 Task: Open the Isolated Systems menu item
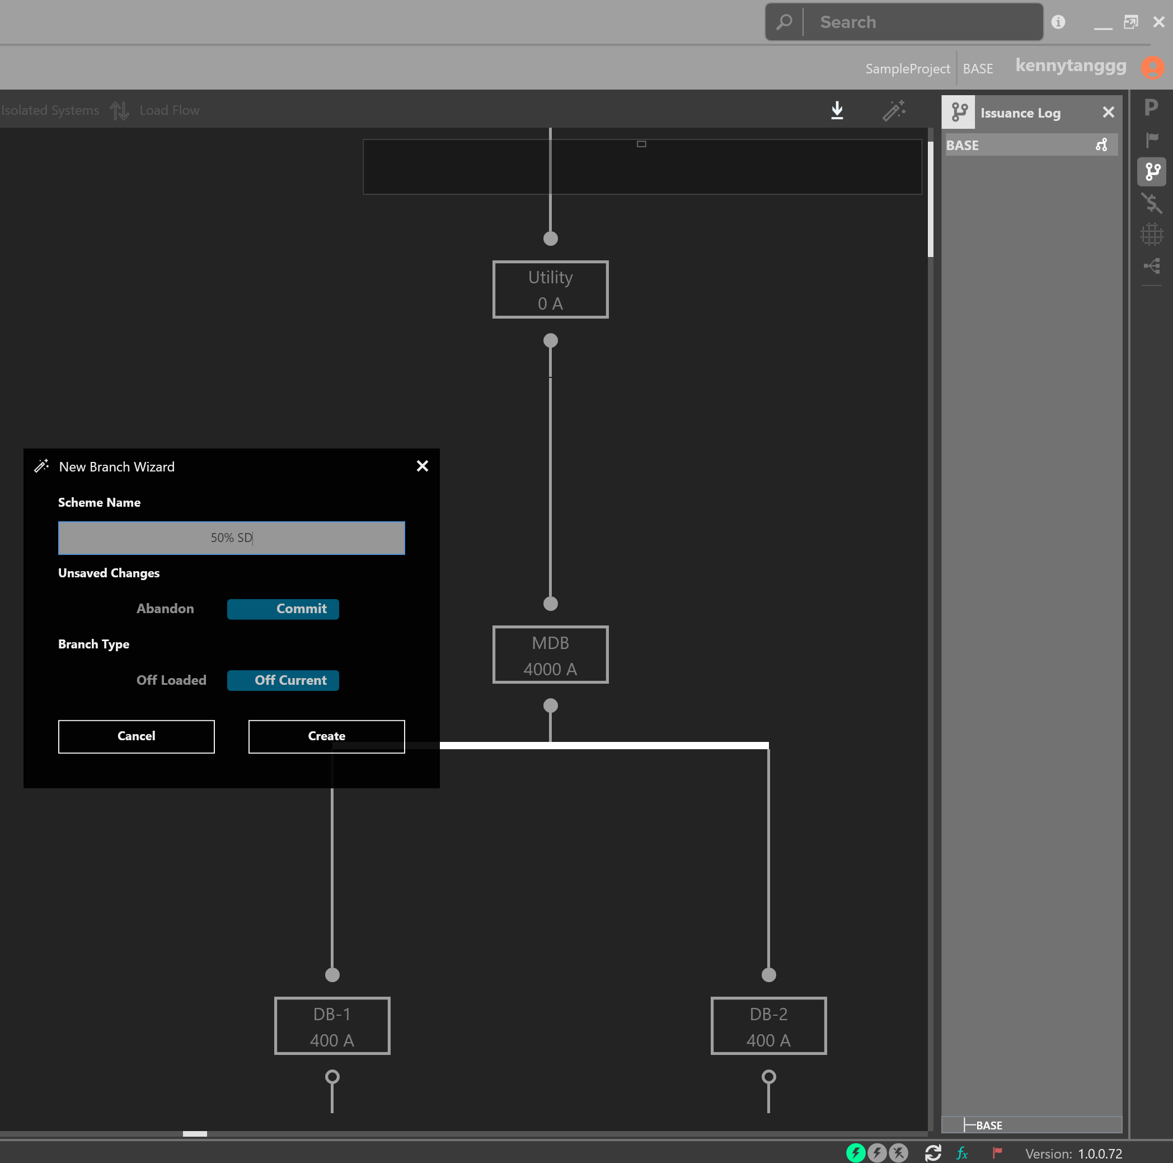coord(50,110)
